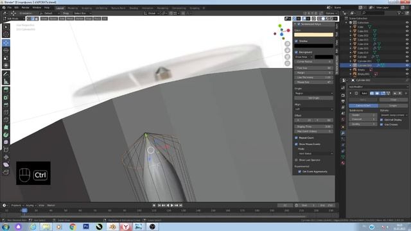411x231 pixels.
Task: Select the Annotate tool
Action: tap(6, 74)
